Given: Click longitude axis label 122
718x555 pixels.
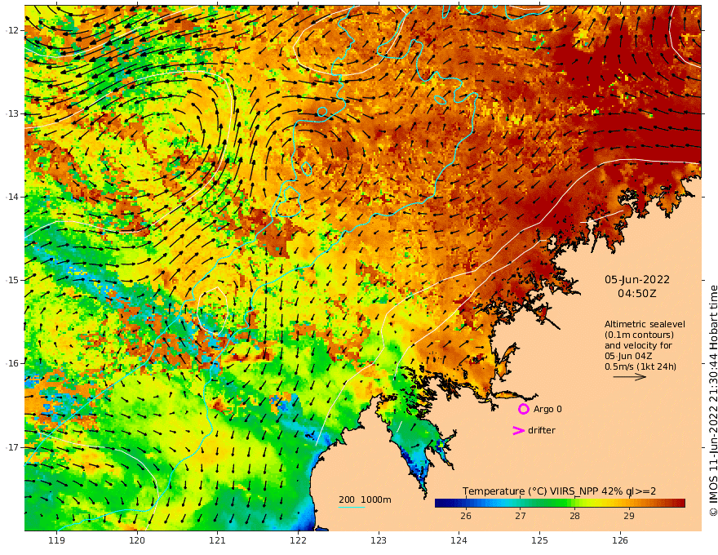Looking at the screenshot, I should tap(298, 540).
